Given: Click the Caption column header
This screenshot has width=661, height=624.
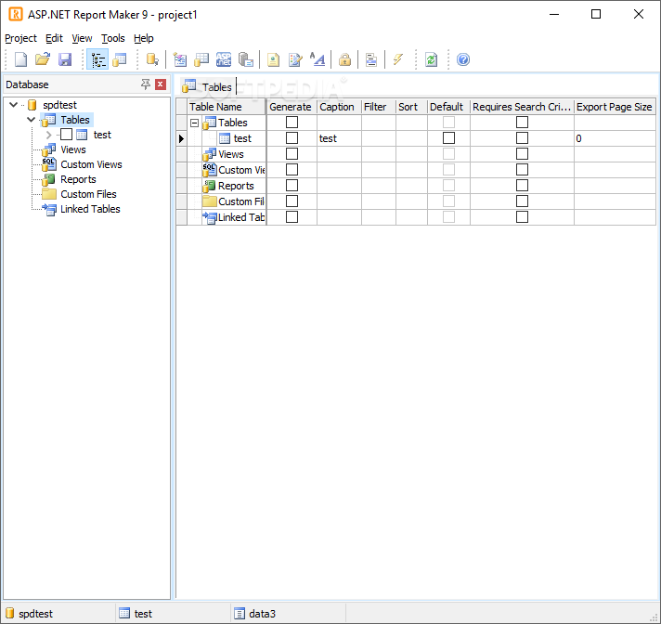Looking at the screenshot, I should (339, 107).
